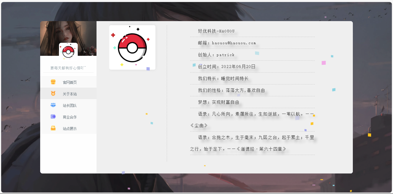Click the orange shop icon beside 官网首页
Screen dimensions: 393x194
(x=53, y=82)
